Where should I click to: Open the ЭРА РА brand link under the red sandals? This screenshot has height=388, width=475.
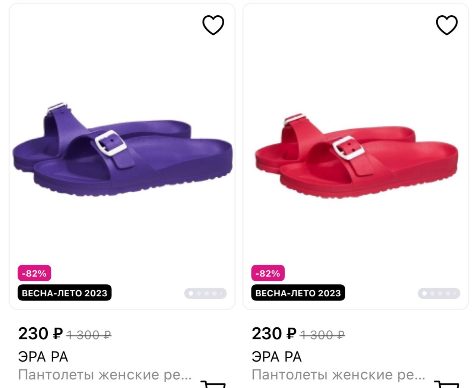(x=277, y=356)
